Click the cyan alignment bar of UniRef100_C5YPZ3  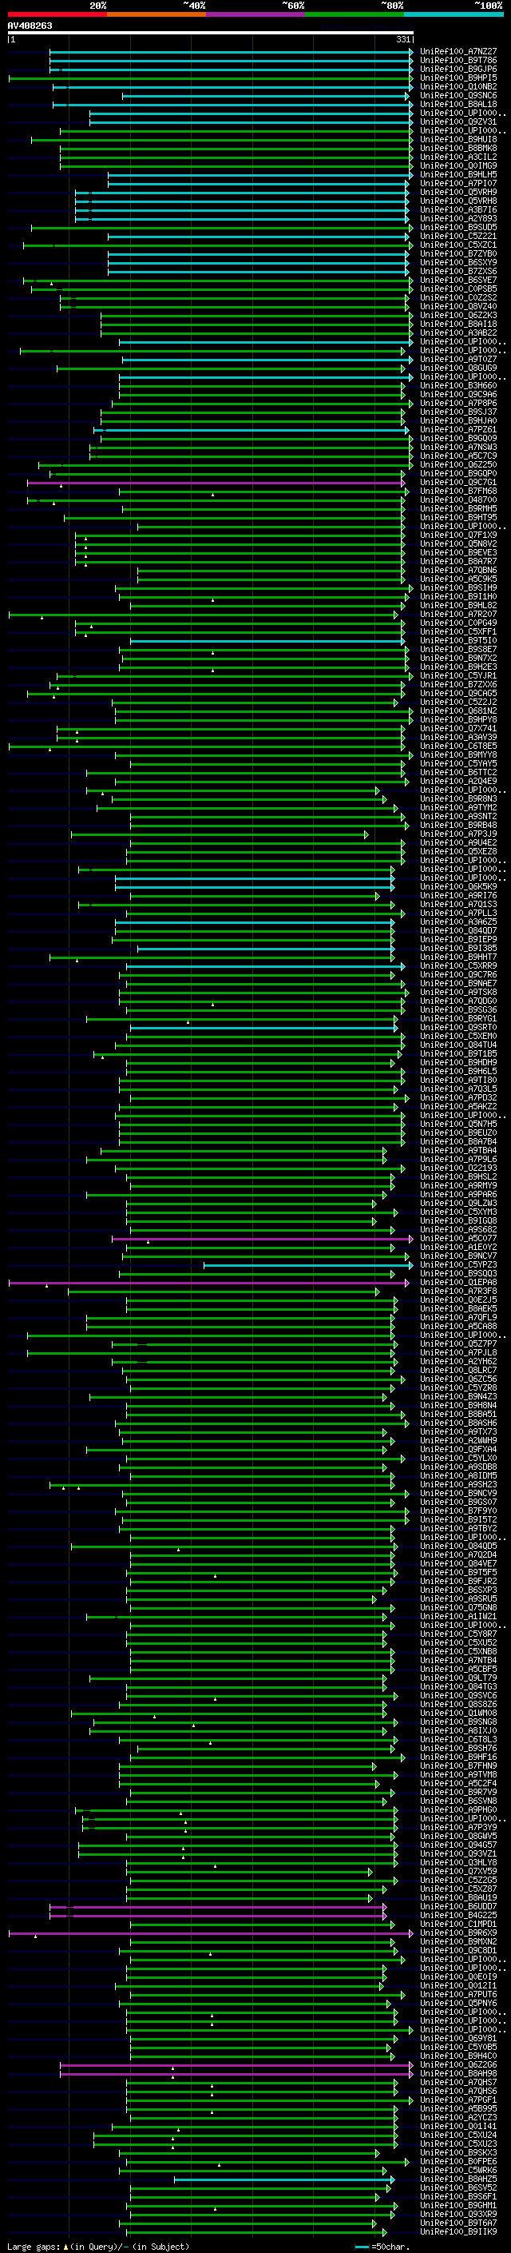308,1264
